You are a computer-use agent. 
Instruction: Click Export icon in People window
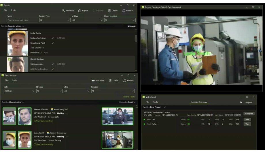80,10
